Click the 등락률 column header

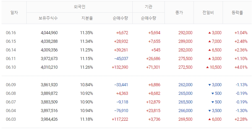pos(237,13)
